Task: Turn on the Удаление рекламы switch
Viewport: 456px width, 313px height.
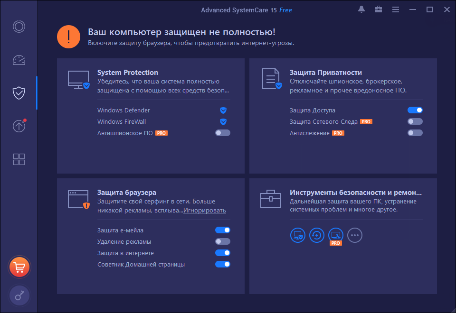Action: (222, 242)
